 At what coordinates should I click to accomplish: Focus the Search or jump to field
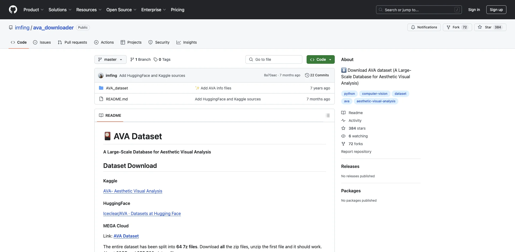pos(419,10)
